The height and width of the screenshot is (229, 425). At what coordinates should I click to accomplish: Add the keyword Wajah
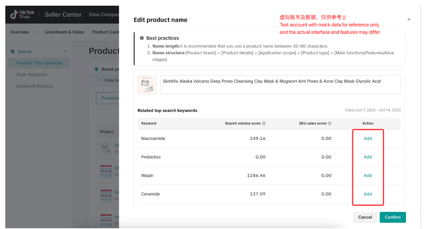(368, 175)
